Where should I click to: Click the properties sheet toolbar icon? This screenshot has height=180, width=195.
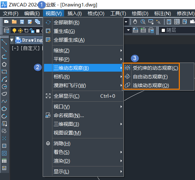tap(185, 22)
